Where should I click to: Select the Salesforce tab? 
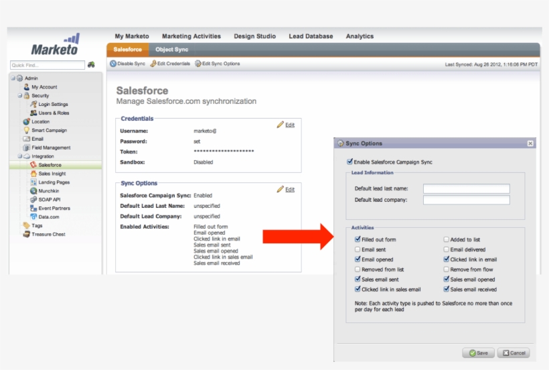[x=127, y=50]
